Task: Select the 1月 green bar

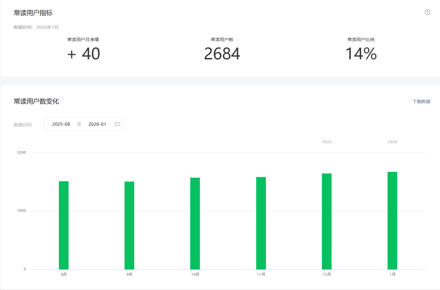Action: pyautogui.click(x=392, y=221)
